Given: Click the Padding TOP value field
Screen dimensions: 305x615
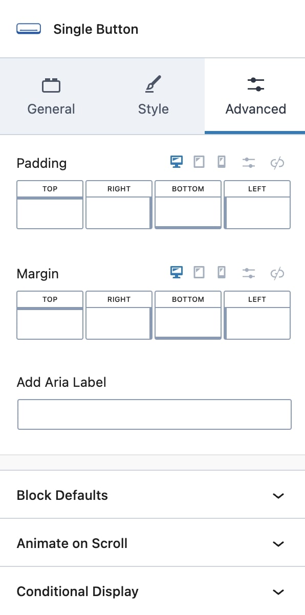Looking at the screenshot, I should (50, 213).
